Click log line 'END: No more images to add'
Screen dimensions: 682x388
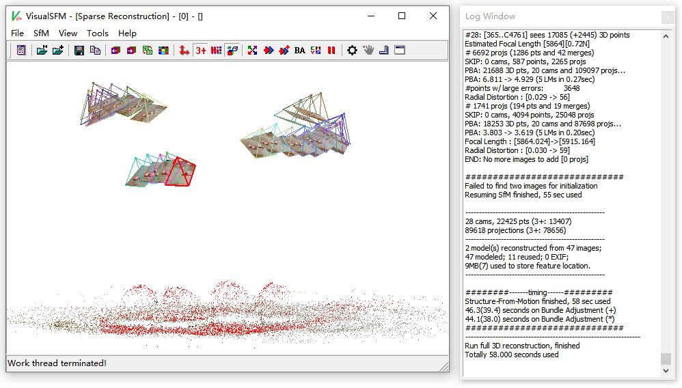click(526, 159)
